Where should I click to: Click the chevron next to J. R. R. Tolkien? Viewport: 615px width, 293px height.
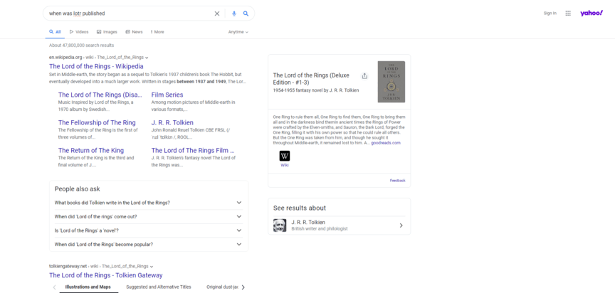[x=401, y=225]
